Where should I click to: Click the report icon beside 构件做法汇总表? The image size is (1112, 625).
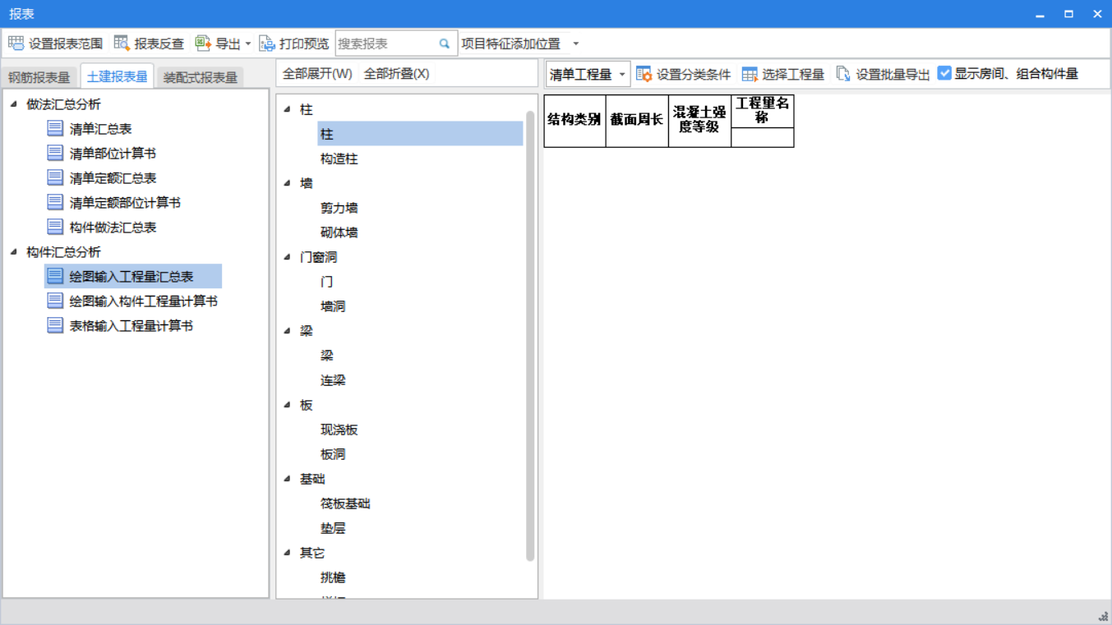tap(55, 227)
